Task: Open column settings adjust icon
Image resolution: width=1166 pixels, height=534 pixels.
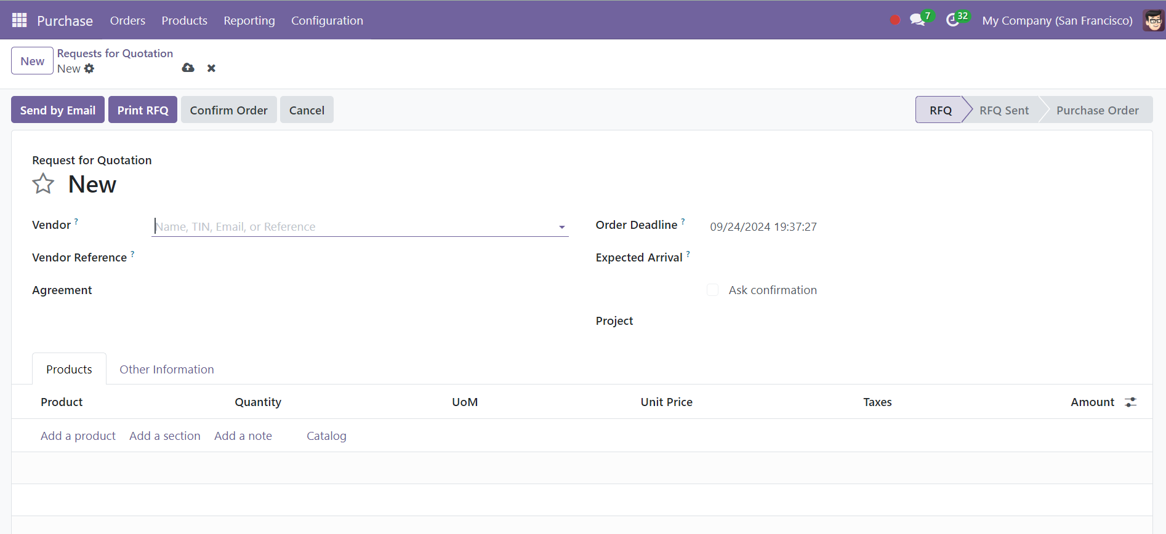Action: [x=1130, y=402]
